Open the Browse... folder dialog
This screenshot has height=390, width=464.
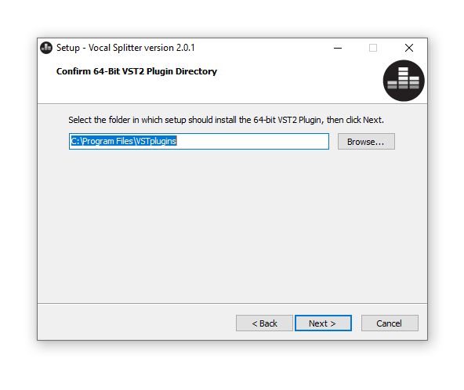366,141
